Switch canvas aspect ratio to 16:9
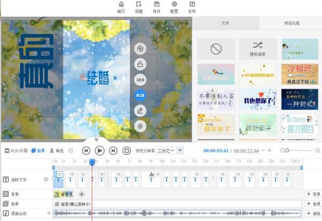 point(140,80)
